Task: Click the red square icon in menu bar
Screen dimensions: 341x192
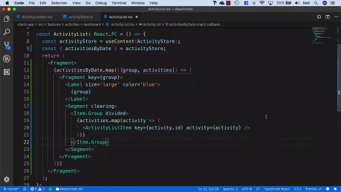Action: tap(229, 3)
